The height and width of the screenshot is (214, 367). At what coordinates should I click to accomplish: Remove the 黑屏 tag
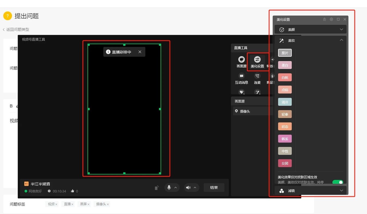[89, 204]
